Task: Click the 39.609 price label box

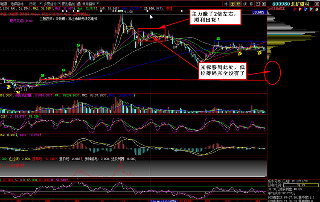Action: point(259,13)
